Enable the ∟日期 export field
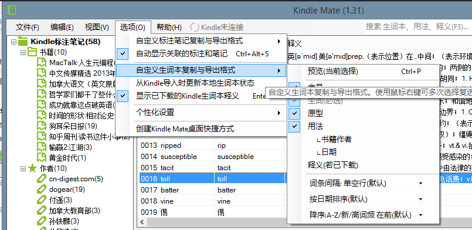 tap(327, 153)
